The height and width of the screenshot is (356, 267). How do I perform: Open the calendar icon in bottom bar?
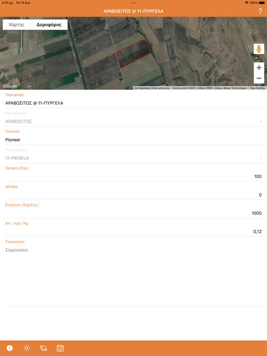point(60,348)
